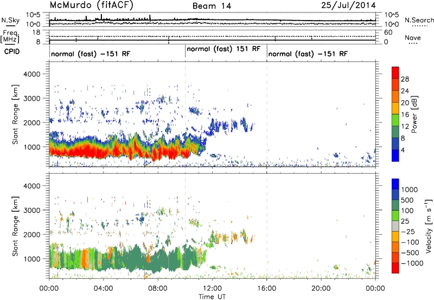
Task: Select the 'Beam 14' header text
Action: click(x=212, y=6)
